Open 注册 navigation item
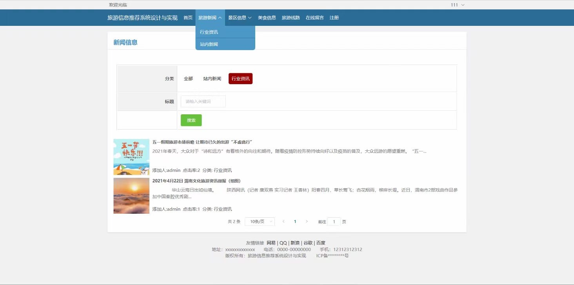This screenshot has height=285, width=574. pos(334,18)
